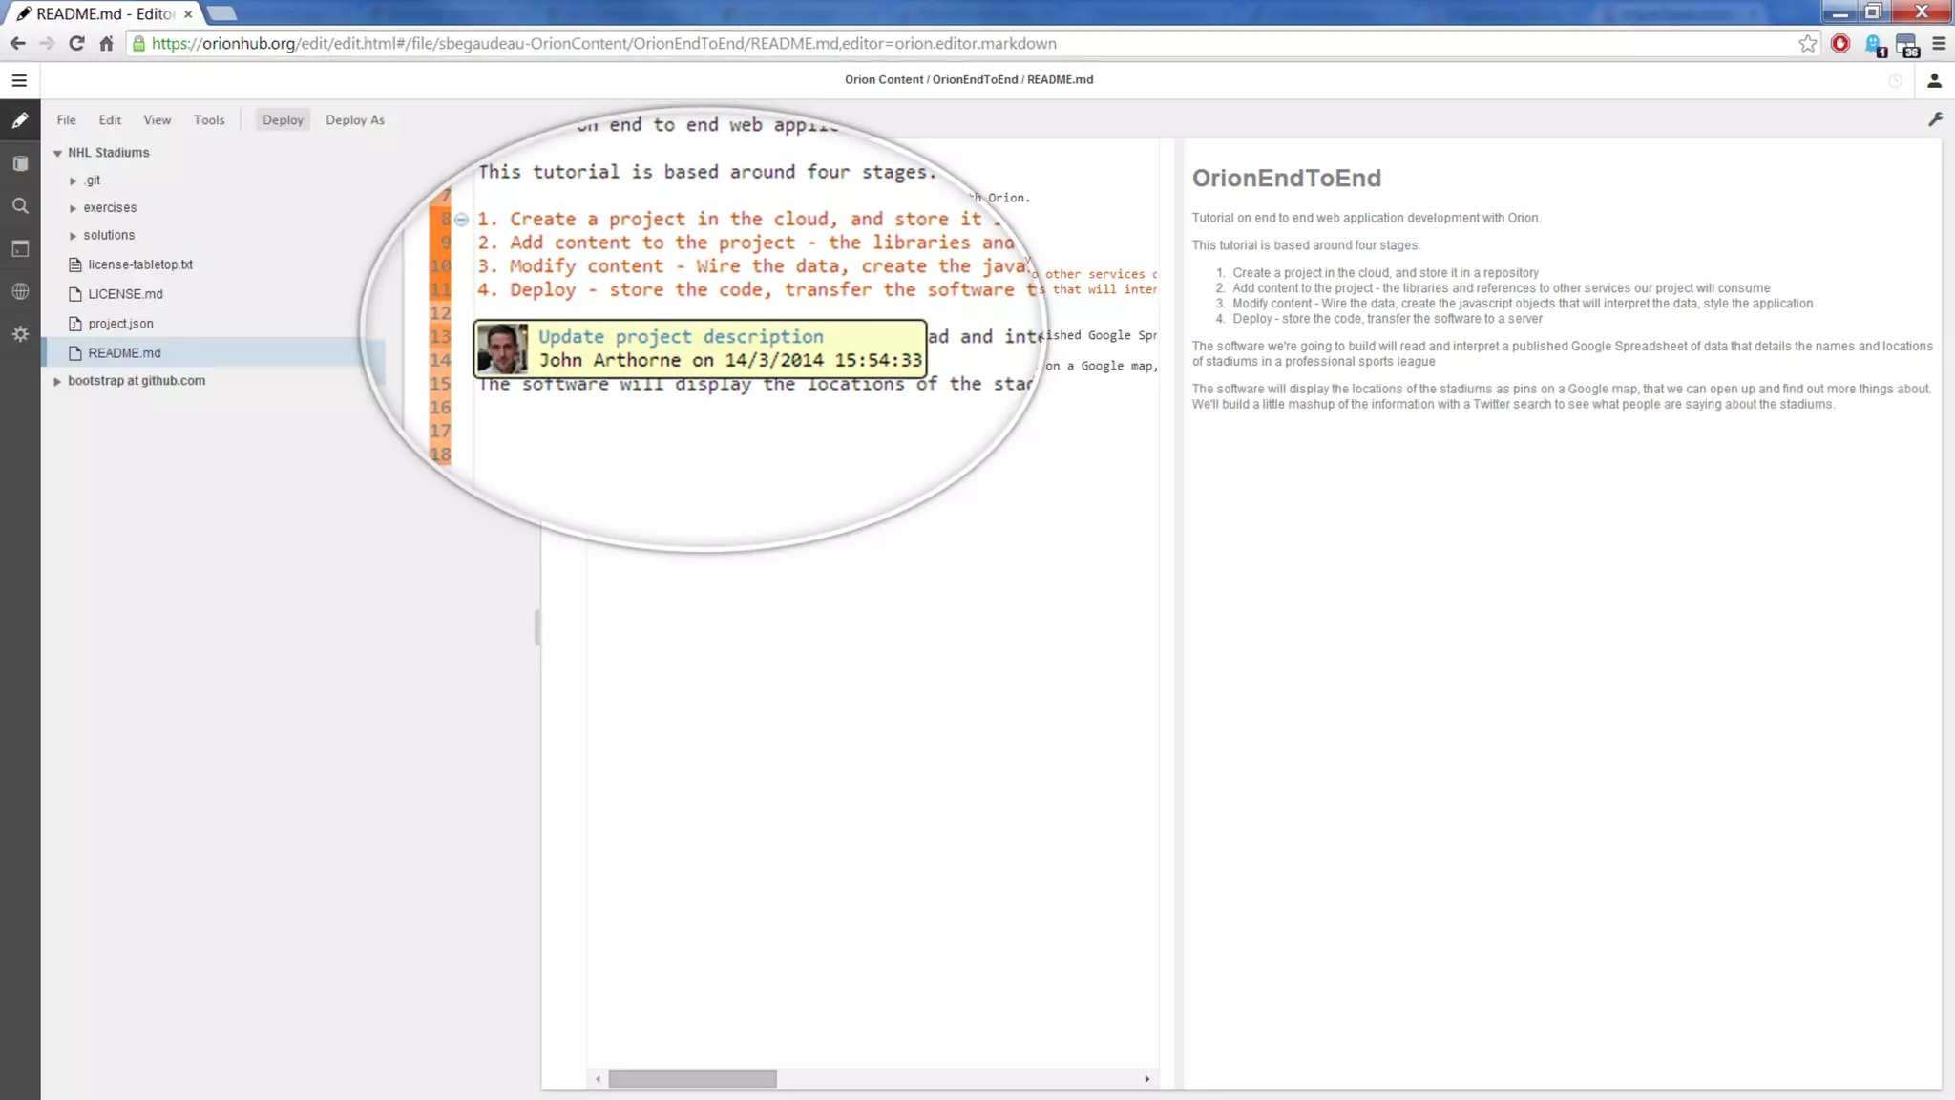
Task: Collapse folding toggle on line 8
Action: (461, 220)
